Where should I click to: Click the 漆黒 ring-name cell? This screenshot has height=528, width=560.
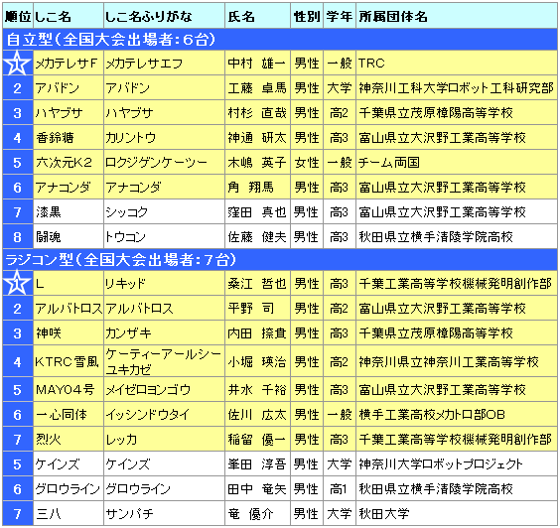tap(68, 212)
